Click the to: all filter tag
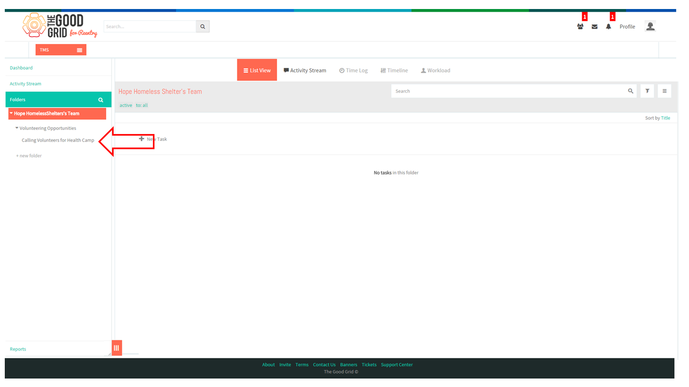 coord(142,105)
